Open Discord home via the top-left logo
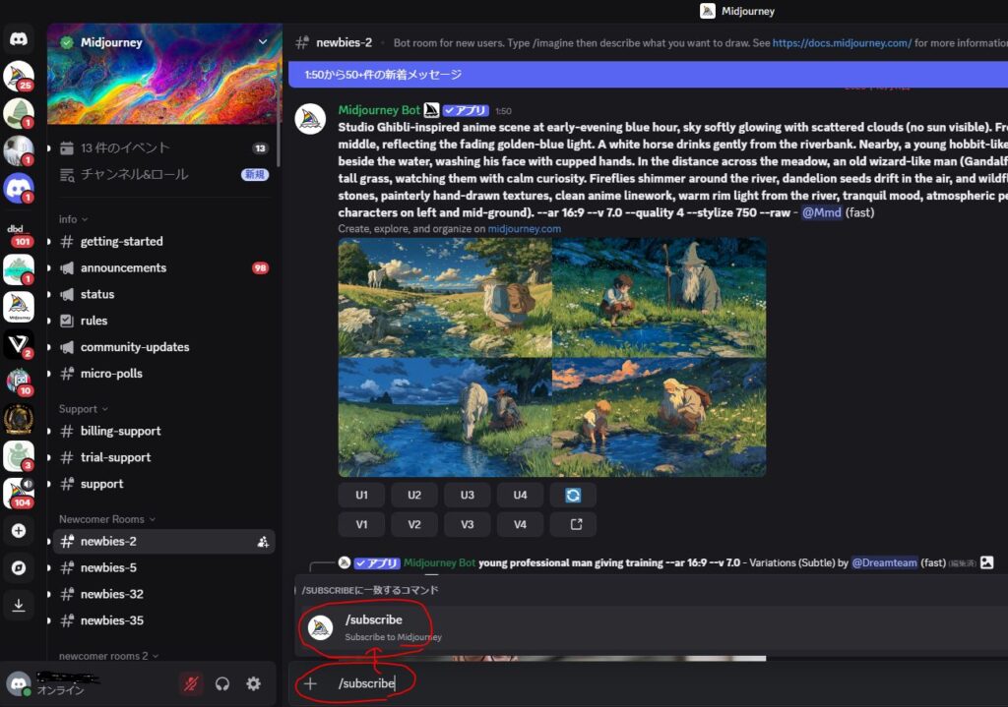Viewport: 1008px width, 707px height. click(x=19, y=39)
